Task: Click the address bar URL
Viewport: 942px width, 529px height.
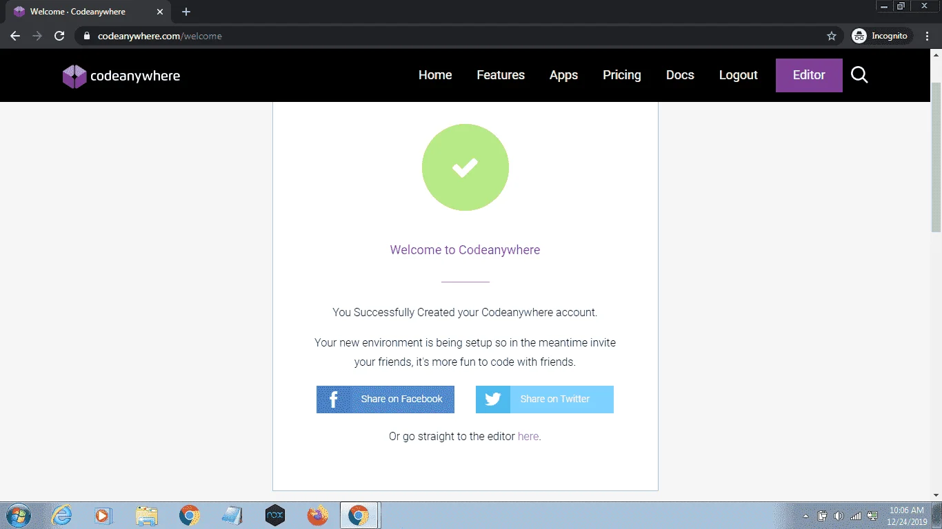Action: (x=160, y=36)
